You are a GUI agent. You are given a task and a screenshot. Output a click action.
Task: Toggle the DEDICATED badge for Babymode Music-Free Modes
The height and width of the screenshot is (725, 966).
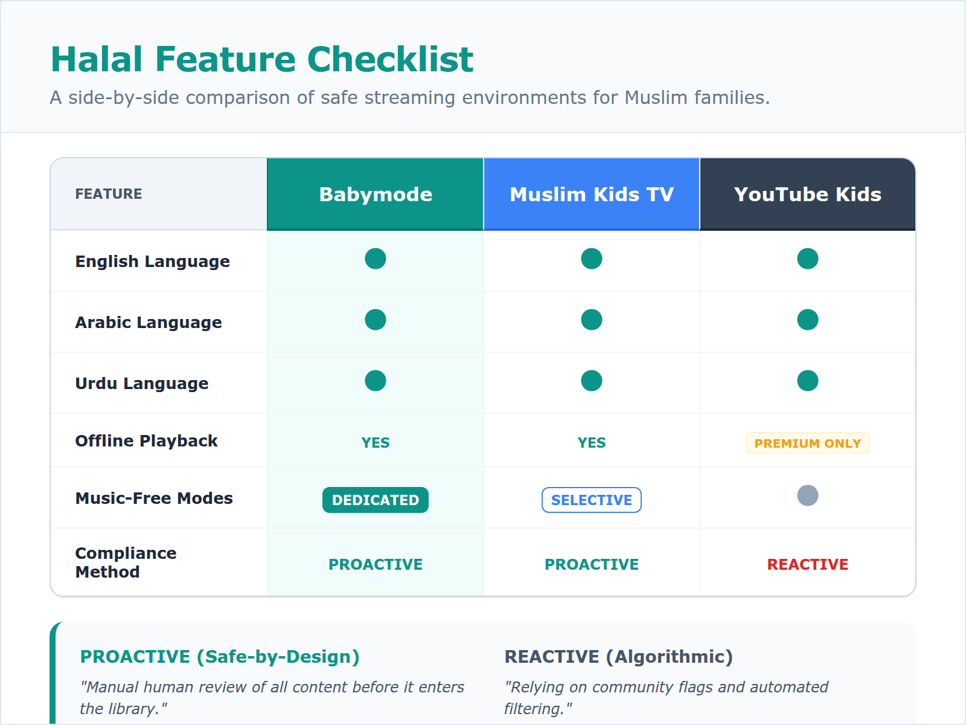coord(375,500)
